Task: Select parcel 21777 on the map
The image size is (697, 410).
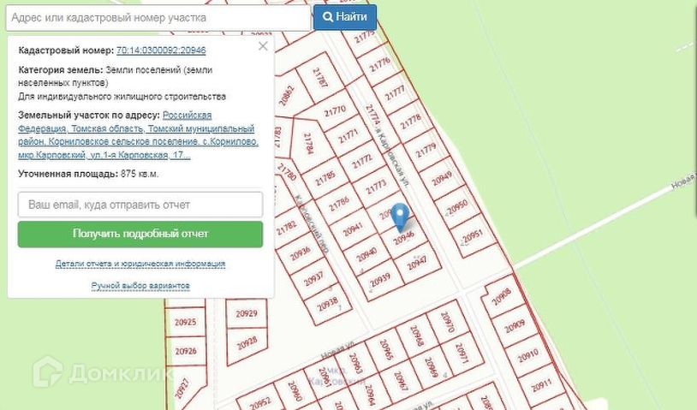Action: 395,94
